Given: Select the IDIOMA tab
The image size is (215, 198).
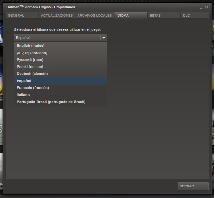Looking at the screenshot, I should tap(130, 16).
